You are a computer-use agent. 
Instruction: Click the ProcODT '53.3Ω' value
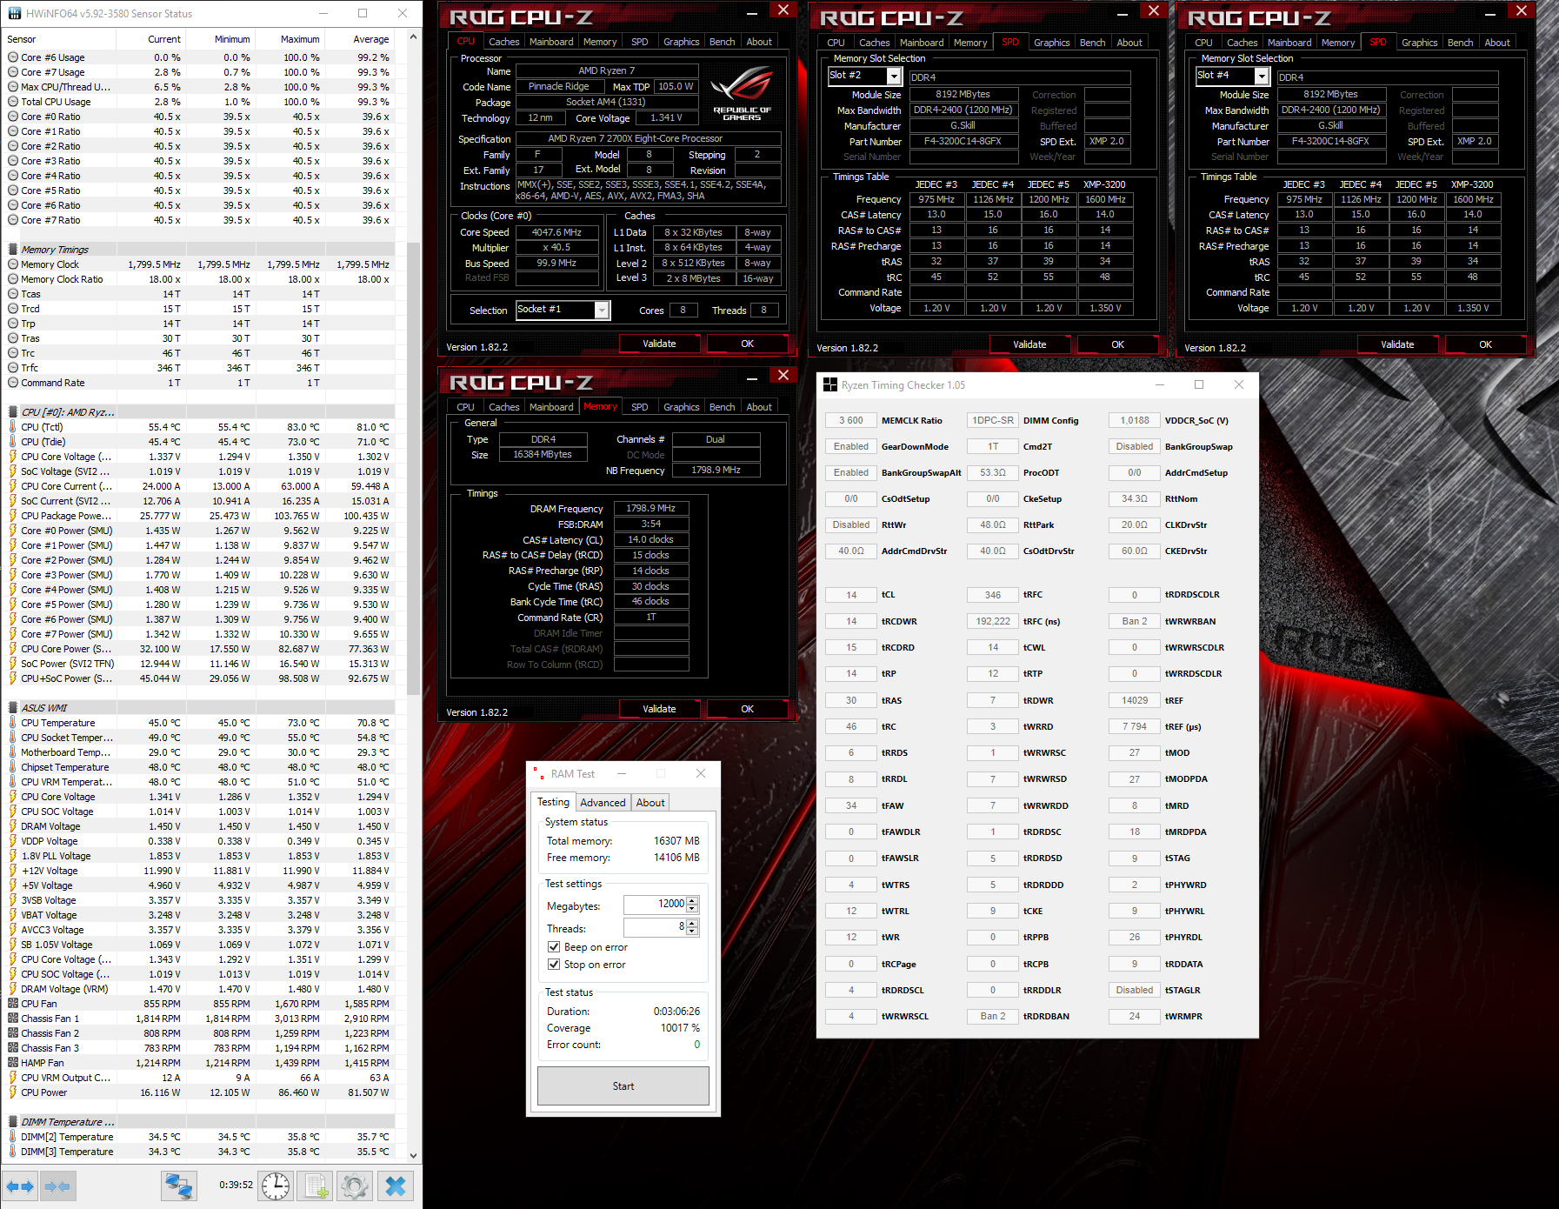pyautogui.click(x=993, y=473)
